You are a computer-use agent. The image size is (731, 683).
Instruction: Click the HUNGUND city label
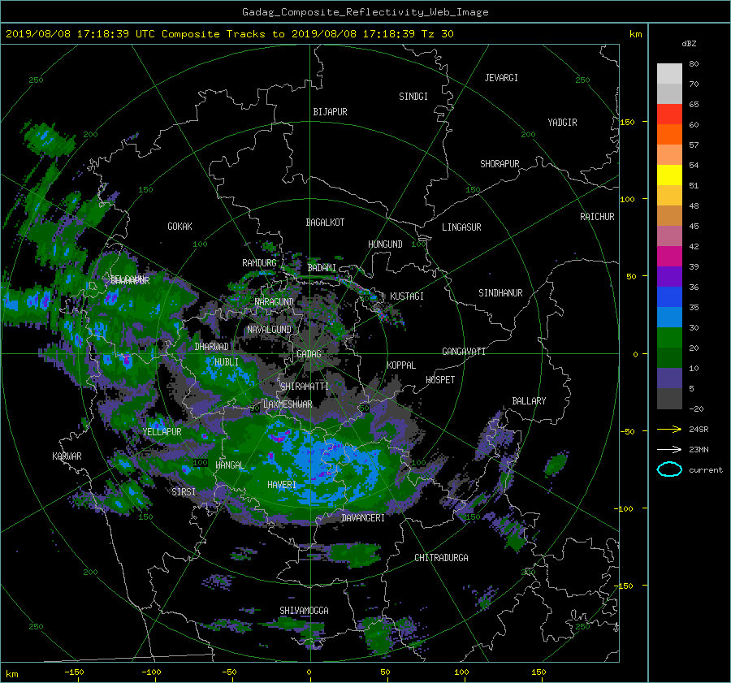pyautogui.click(x=385, y=244)
